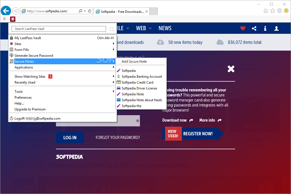Click the Logoff power icon
The image size is (291, 194).
(11, 118)
